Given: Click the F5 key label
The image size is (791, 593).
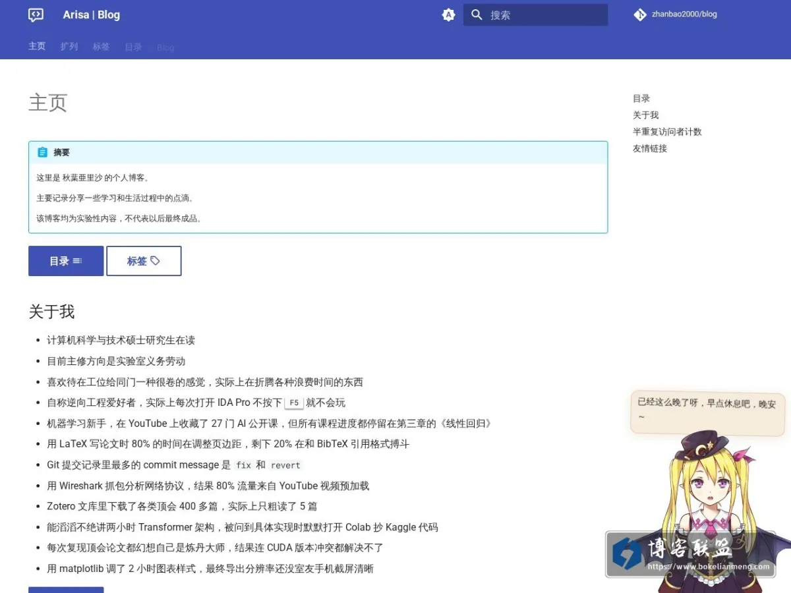Looking at the screenshot, I should [294, 403].
